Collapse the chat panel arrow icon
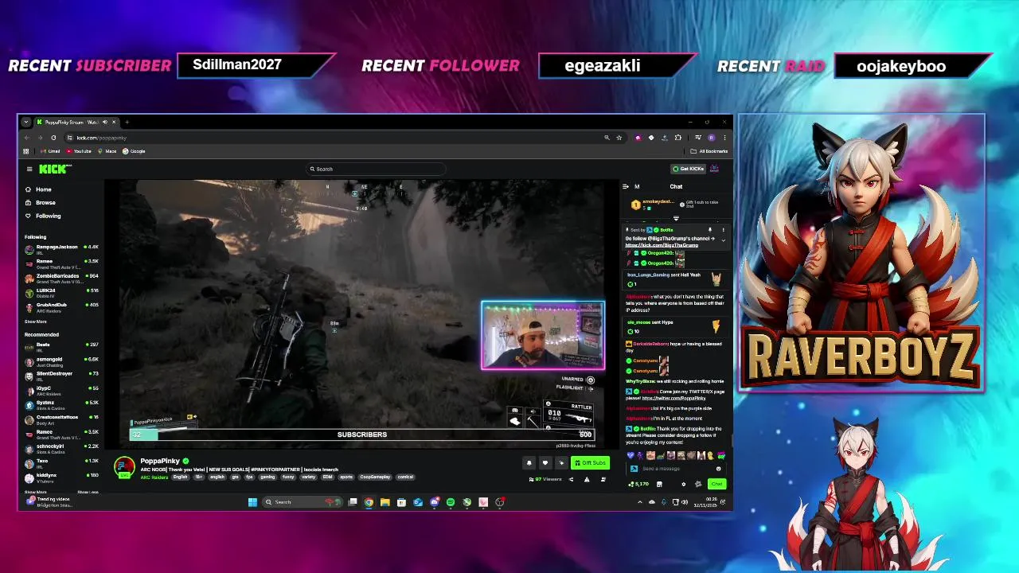Viewport: 1019px width, 573px height. pos(626,186)
